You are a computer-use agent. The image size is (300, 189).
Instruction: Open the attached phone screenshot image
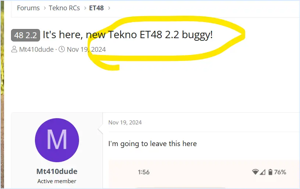click(x=204, y=174)
